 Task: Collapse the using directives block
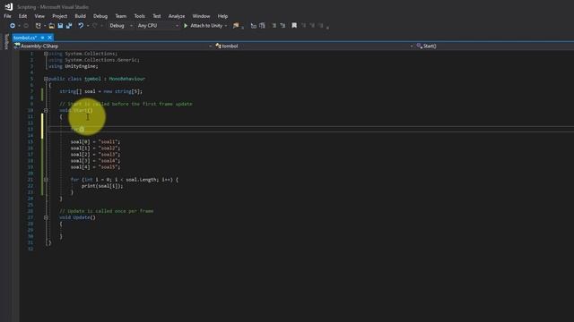coord(46,54)
